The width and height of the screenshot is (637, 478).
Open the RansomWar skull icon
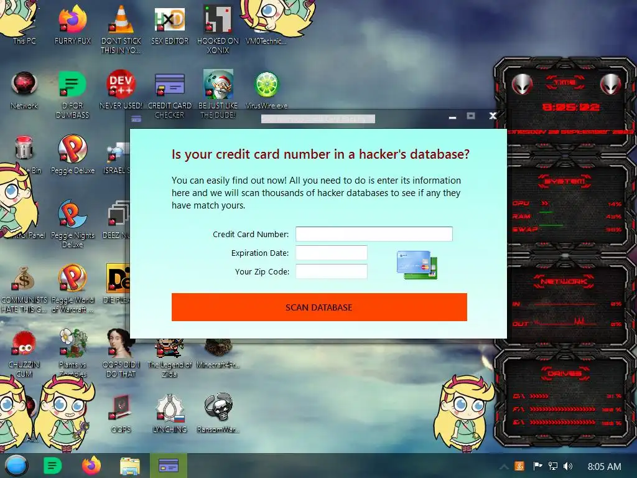point(218,413)
